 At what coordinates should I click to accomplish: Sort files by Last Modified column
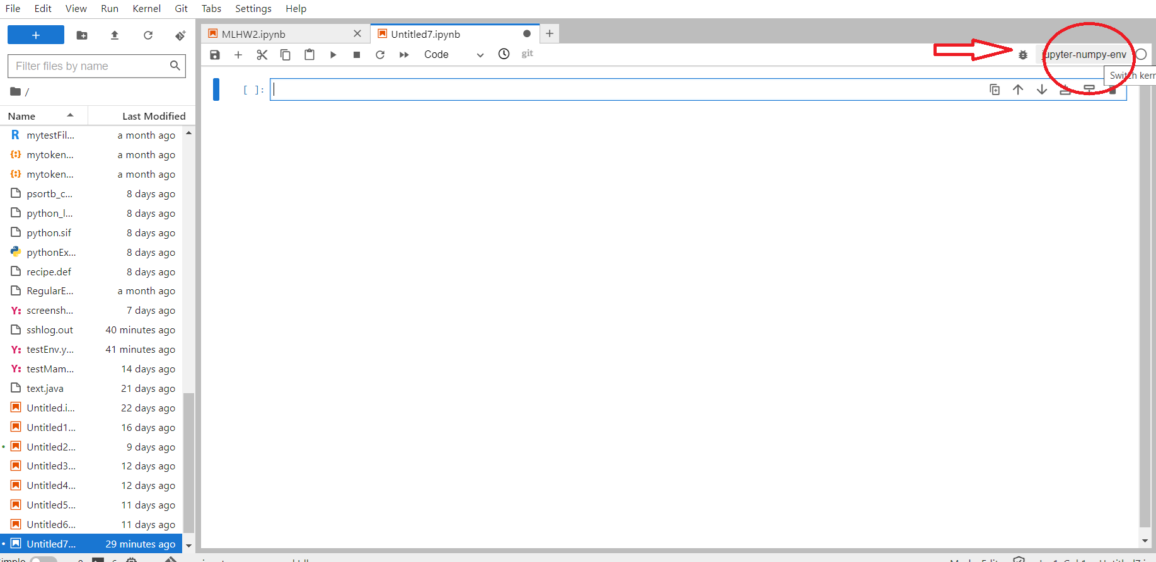(142, 116)
